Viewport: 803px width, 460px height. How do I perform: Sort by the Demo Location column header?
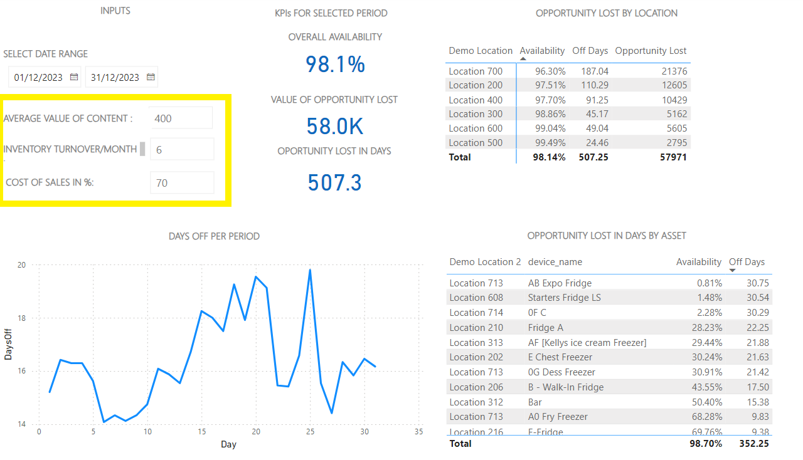click(481, 51)
